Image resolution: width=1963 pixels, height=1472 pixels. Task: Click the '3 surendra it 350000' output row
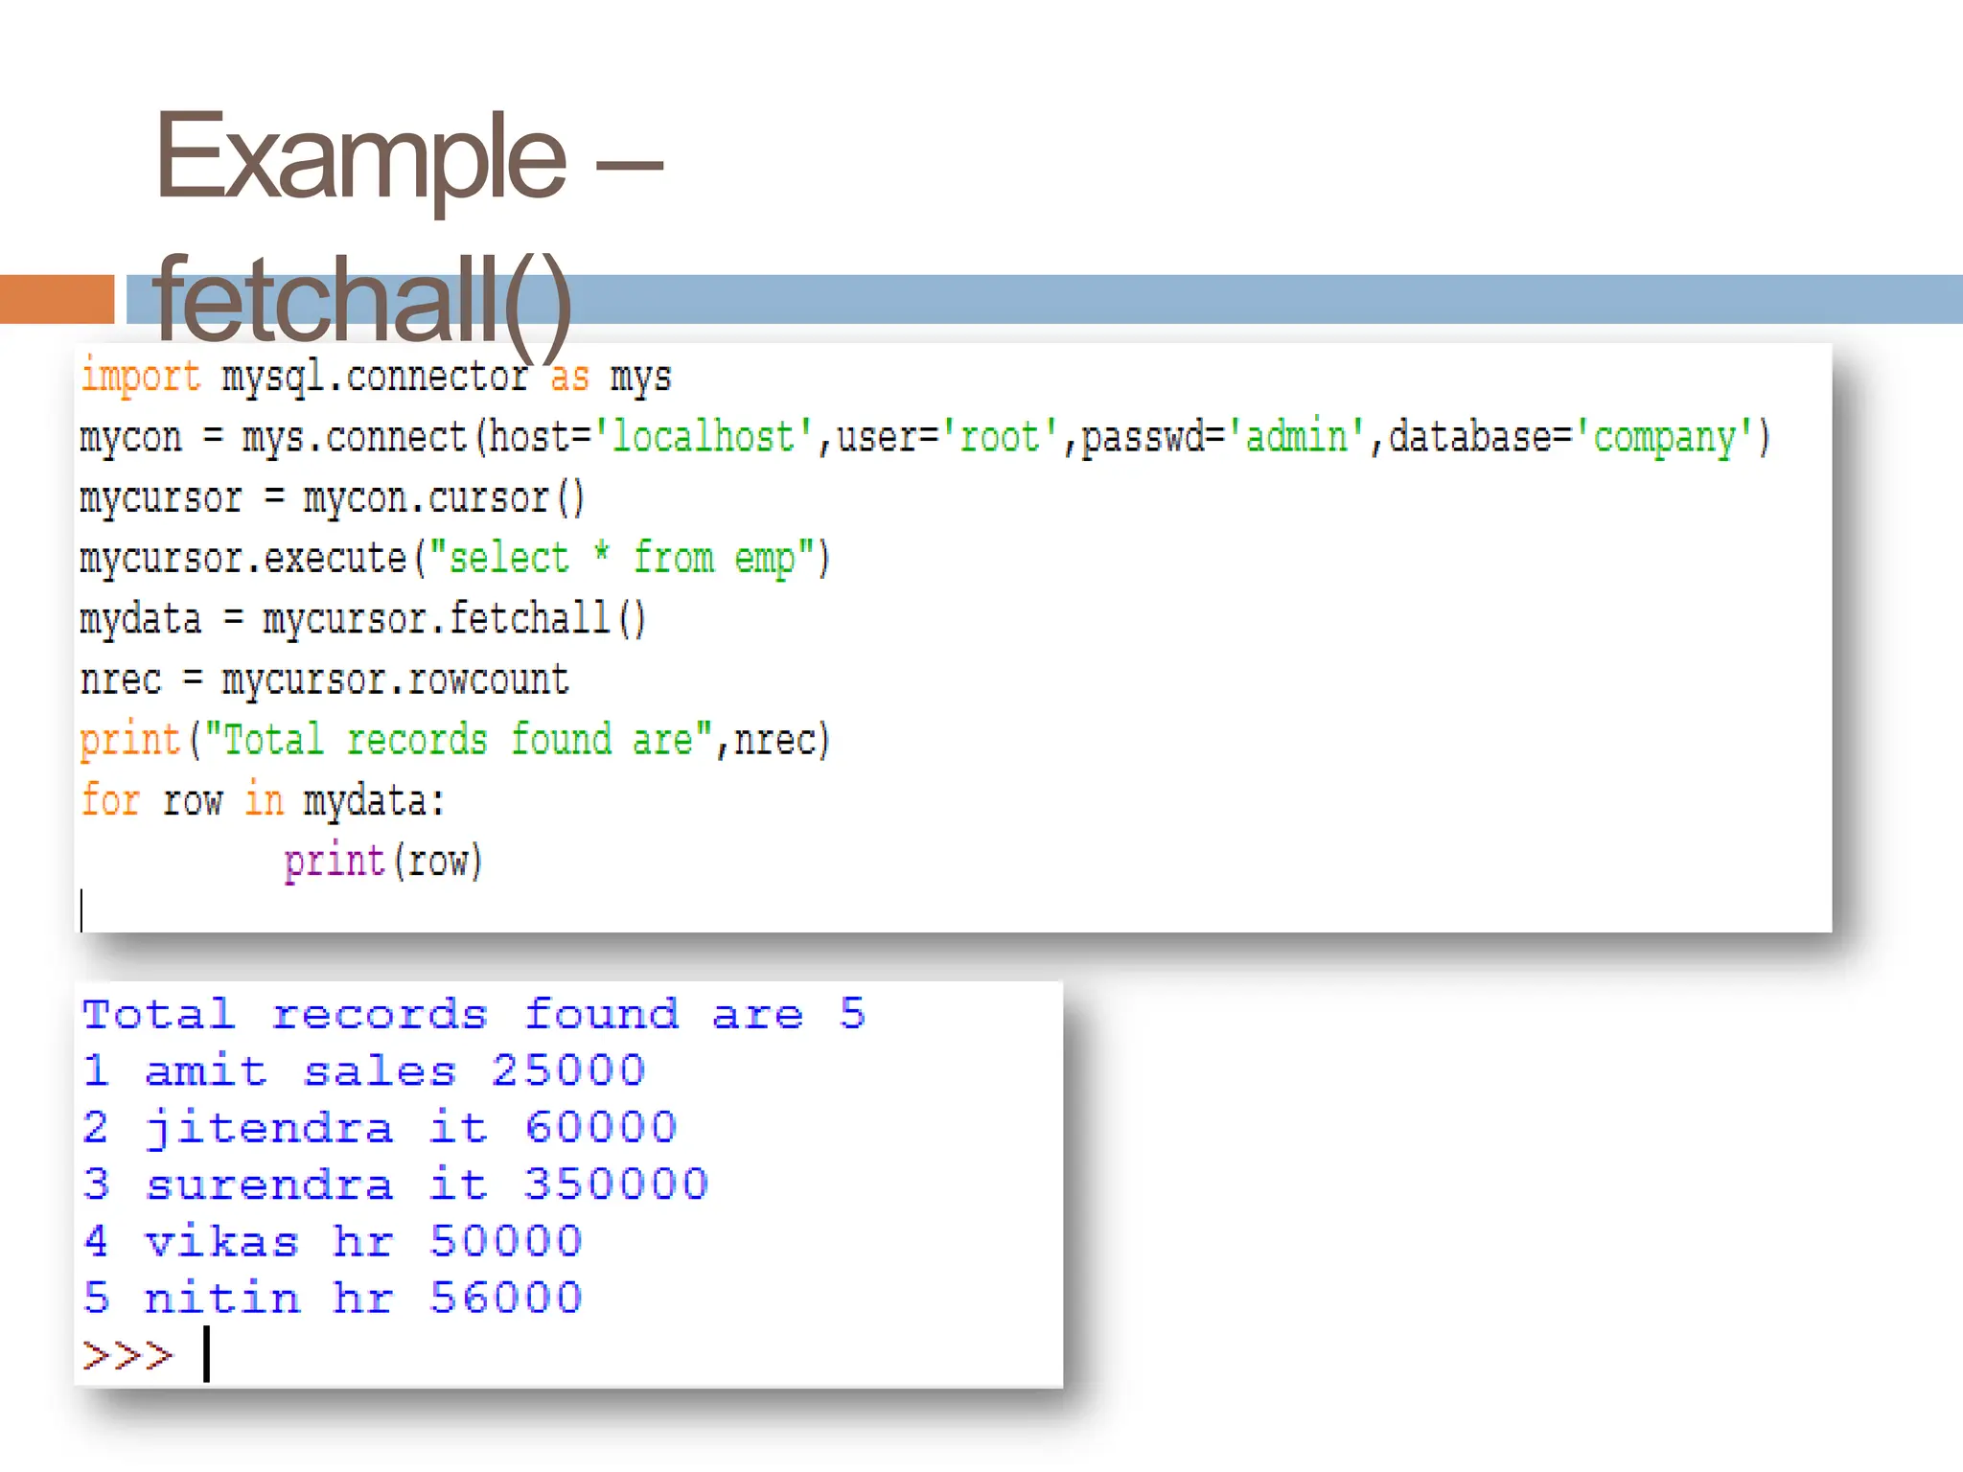click(x=396, y=1184)
